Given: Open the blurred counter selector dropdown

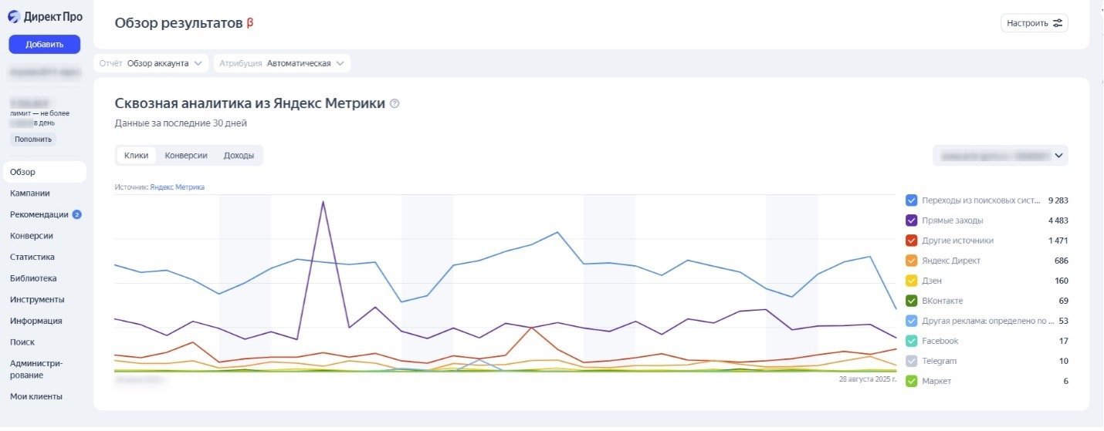Looking at the screenshot, I should coord(1000,156).
